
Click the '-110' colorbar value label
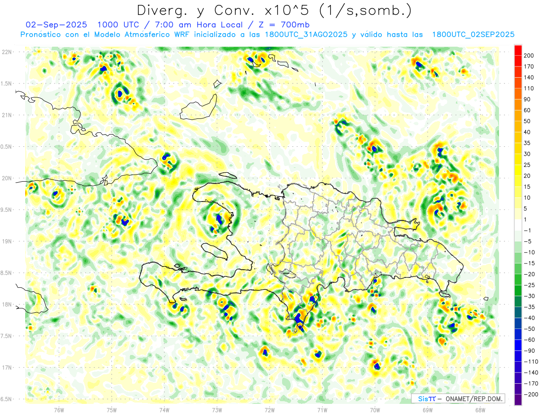click(530, 361)
